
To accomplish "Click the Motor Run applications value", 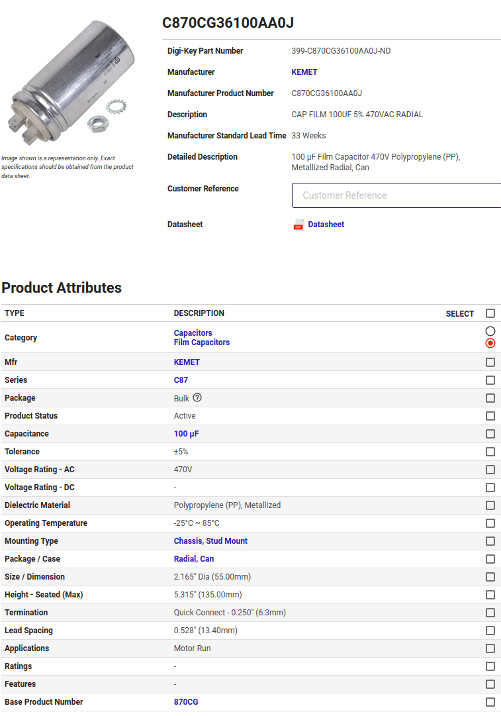I will coord(192,648).
